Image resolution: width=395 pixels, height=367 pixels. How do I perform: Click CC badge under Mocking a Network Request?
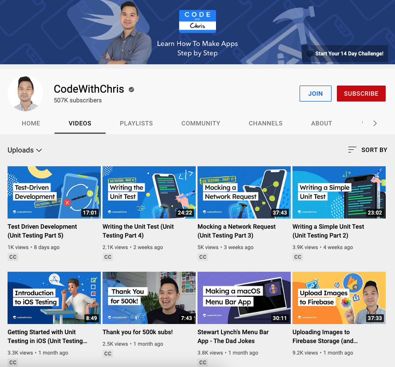tap(203, 257)
